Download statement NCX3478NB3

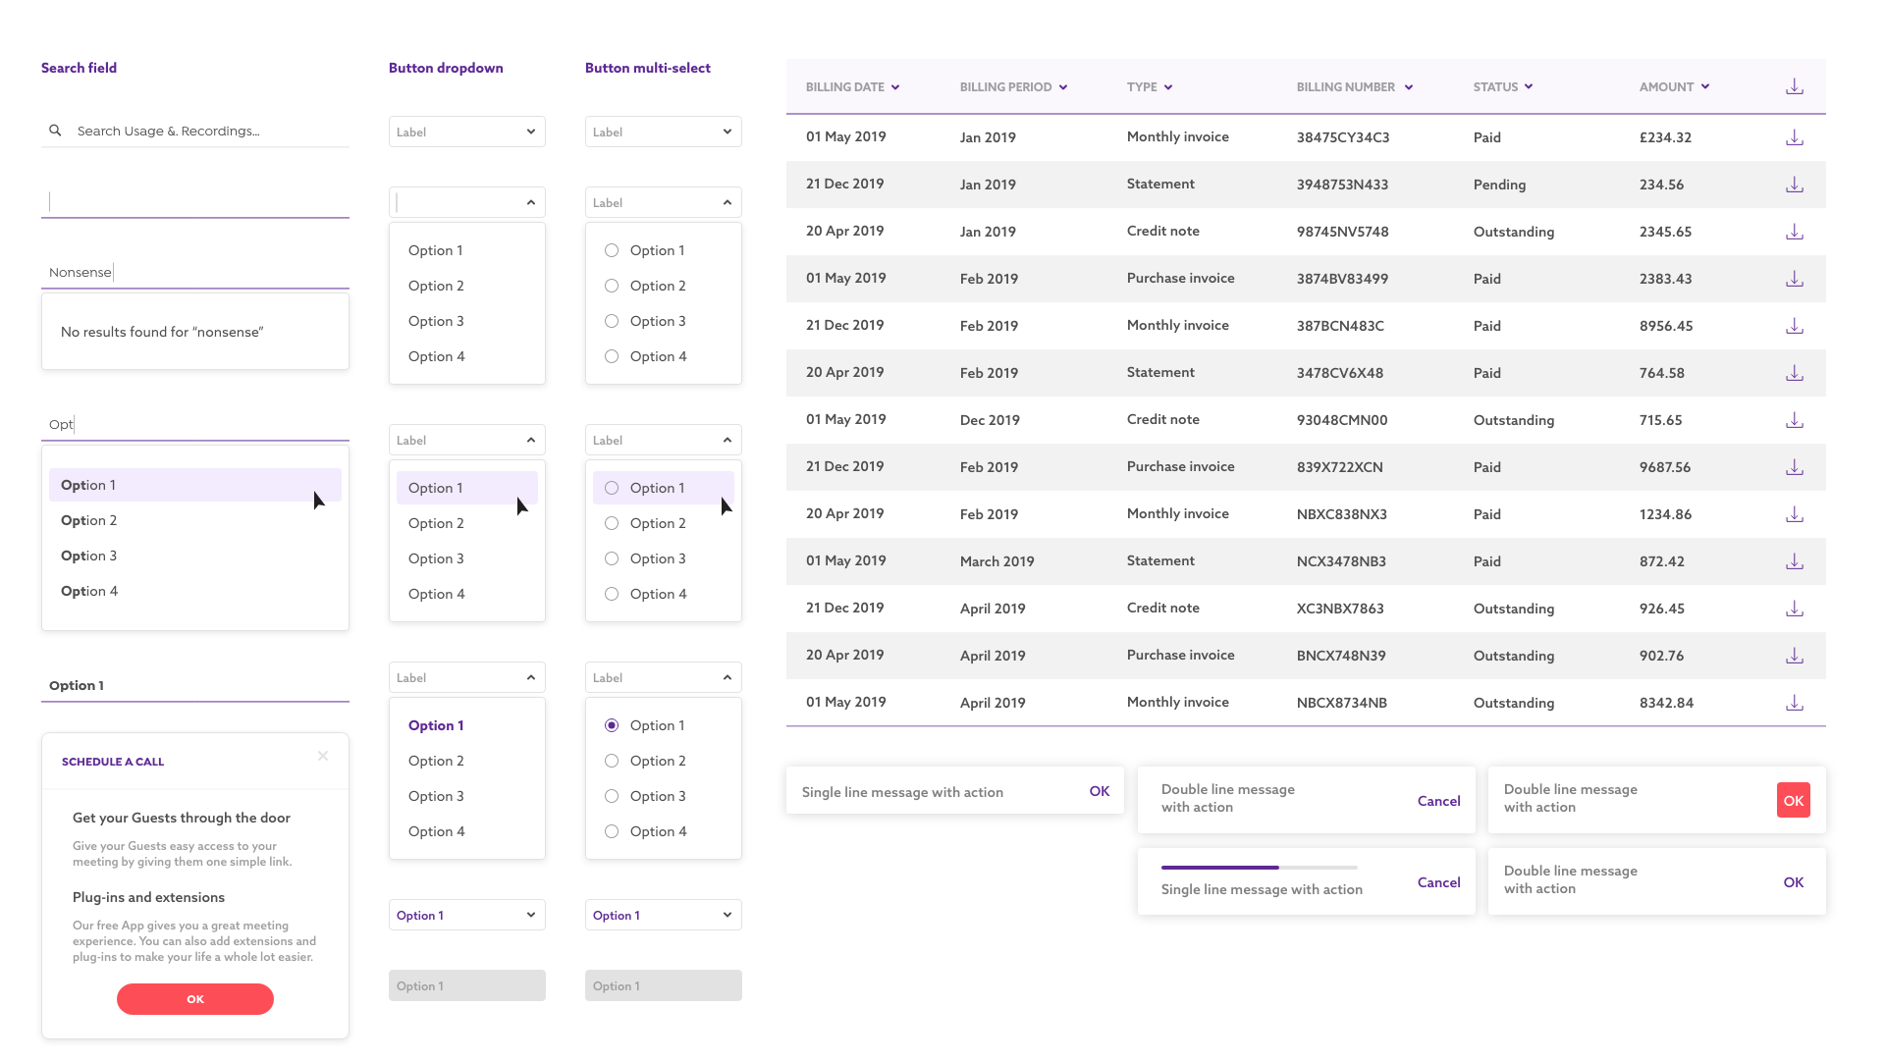(1794, 561)
